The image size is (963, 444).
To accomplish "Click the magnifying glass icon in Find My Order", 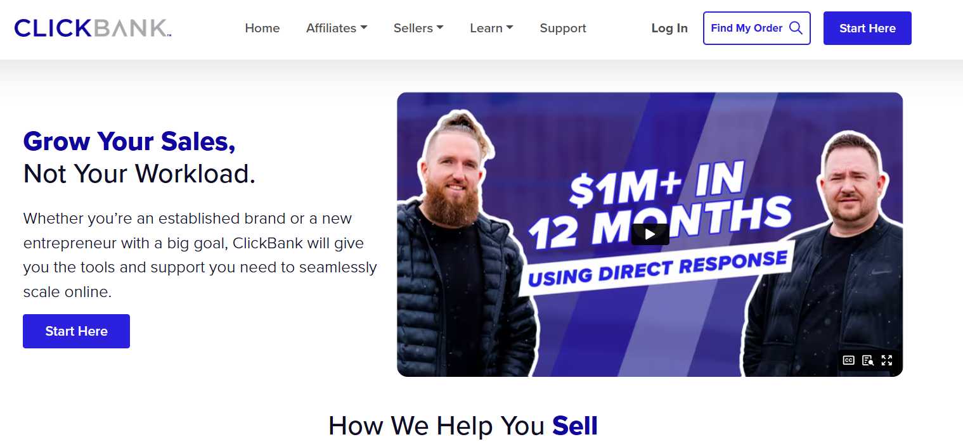I will 796,28.
